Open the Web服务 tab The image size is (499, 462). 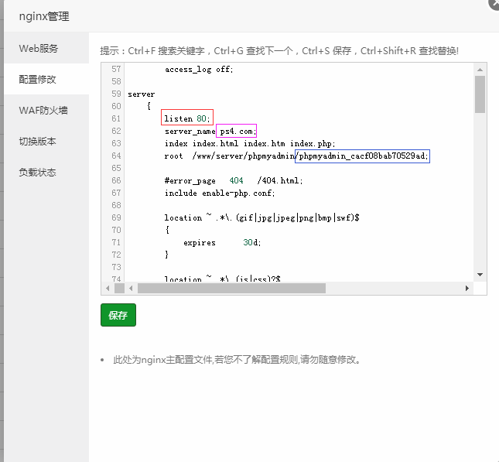pos(46,49)
